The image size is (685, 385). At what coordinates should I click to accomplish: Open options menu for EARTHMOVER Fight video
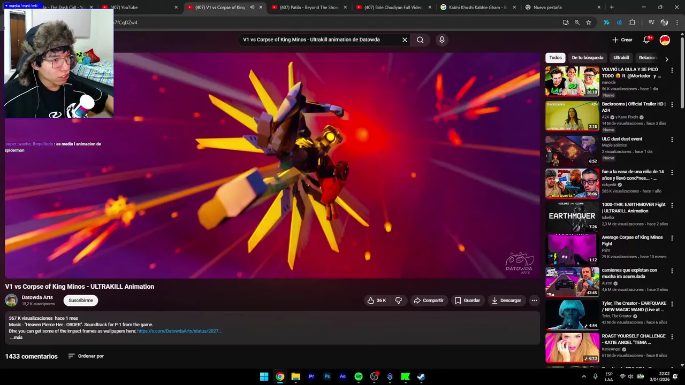click(672, 205)
